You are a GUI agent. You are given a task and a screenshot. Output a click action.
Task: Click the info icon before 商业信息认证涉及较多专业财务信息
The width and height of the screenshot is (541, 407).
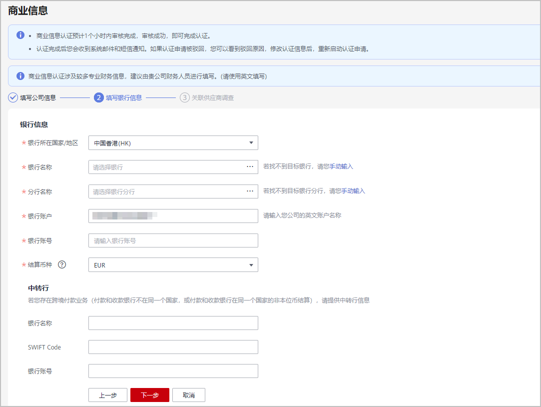point(20,76)
